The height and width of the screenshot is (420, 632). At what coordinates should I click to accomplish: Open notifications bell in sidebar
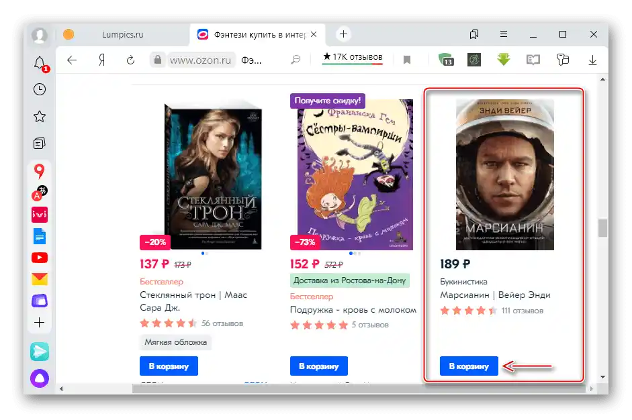point(40,63)
